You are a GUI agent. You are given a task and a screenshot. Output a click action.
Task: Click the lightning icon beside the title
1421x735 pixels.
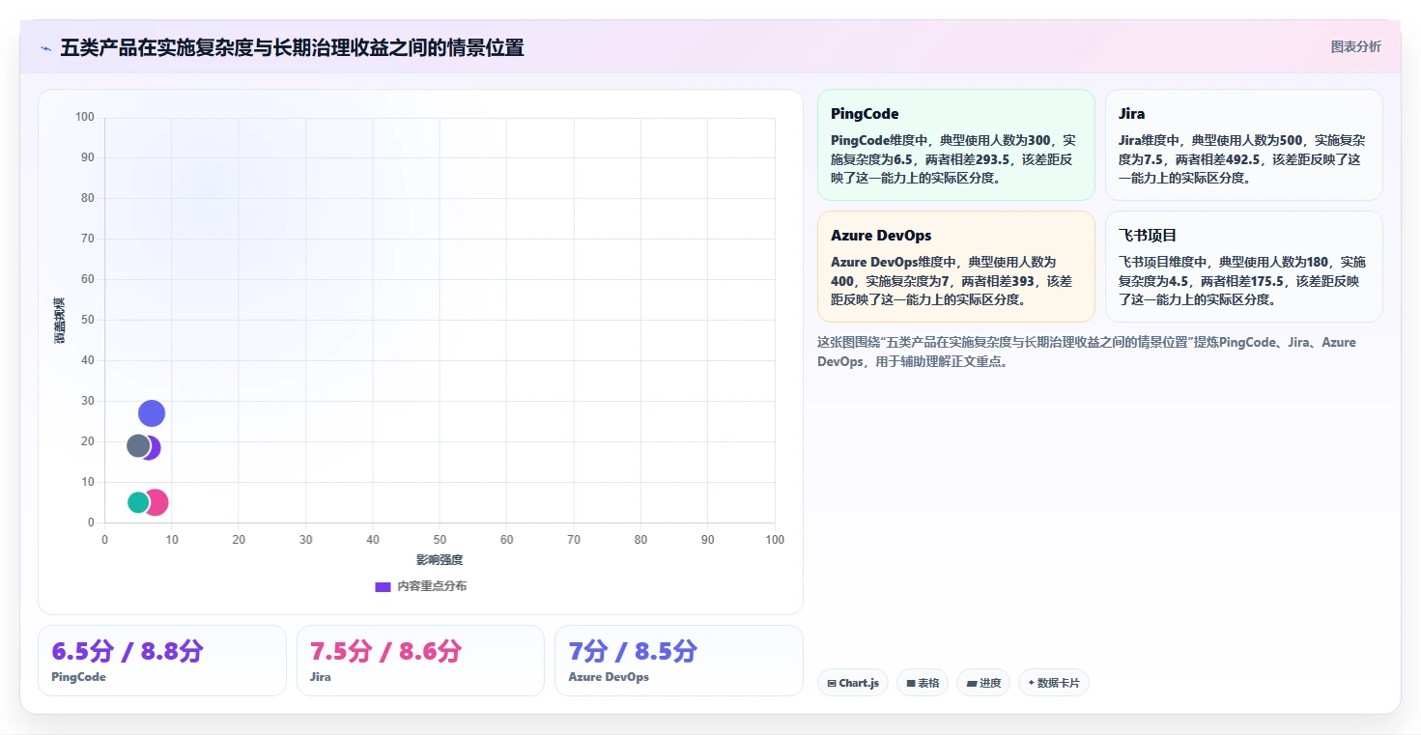45,48
